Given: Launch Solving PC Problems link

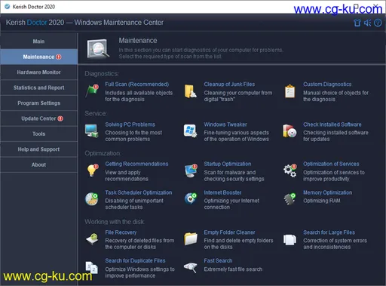Looking at the screenshot, I should [x=130, y=125].
